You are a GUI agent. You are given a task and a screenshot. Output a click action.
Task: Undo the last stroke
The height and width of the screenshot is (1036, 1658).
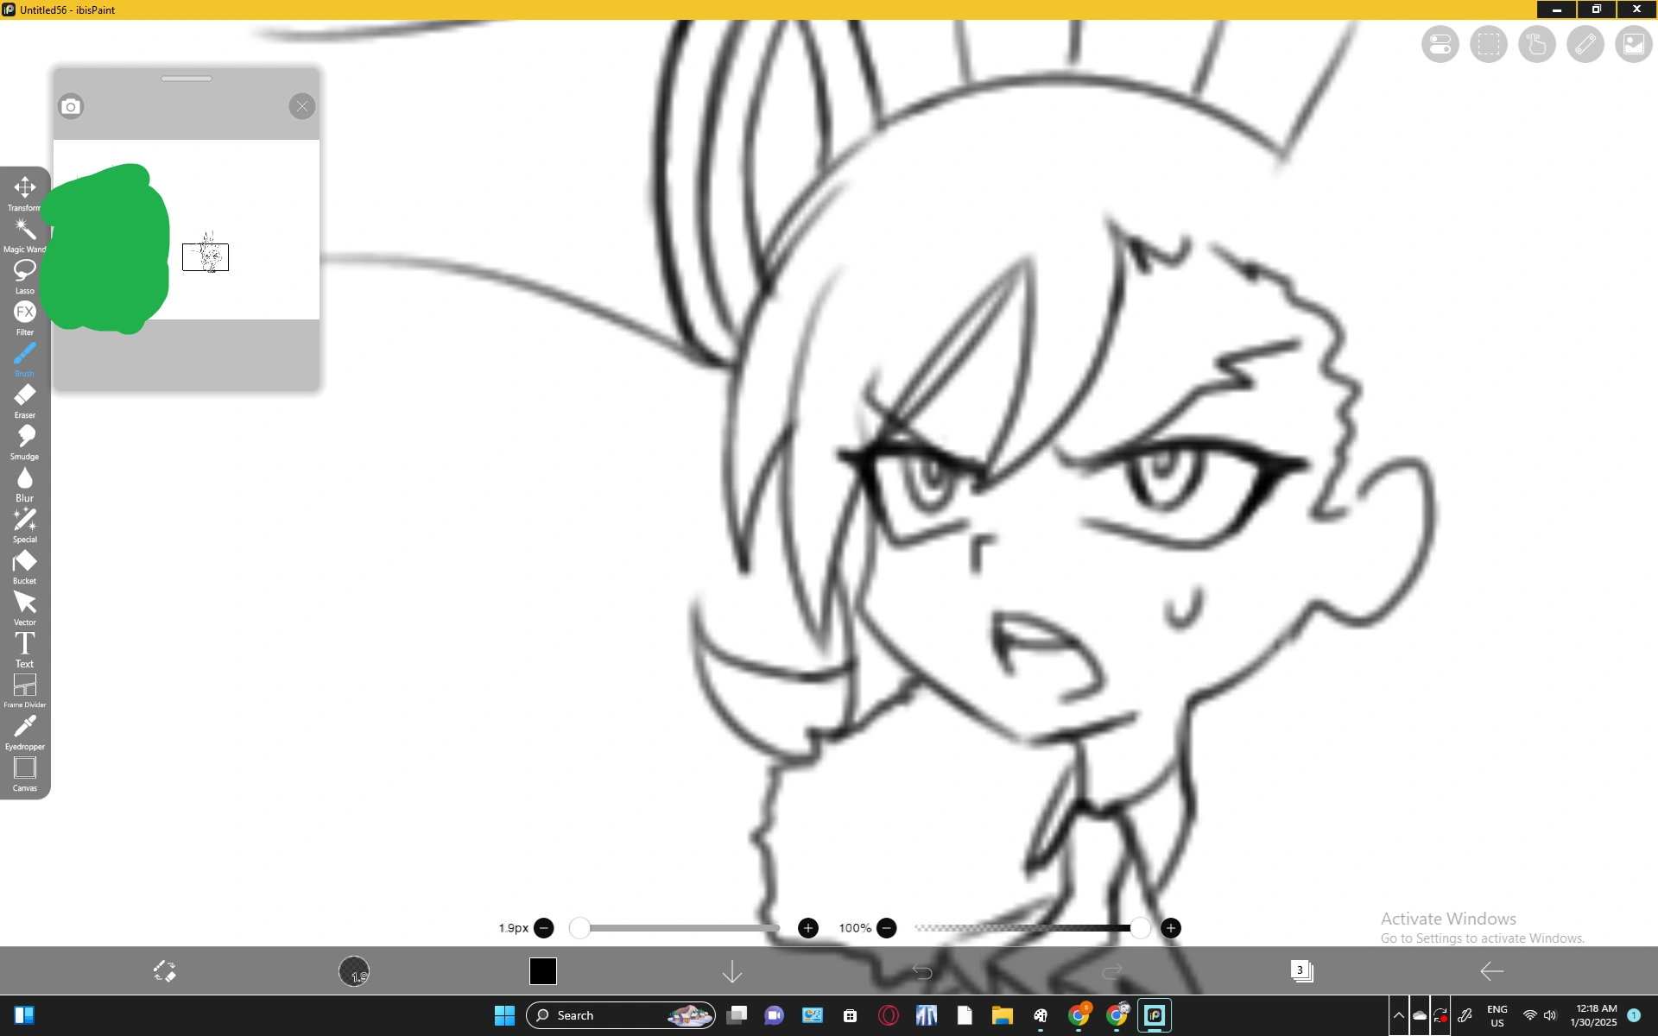921,971
